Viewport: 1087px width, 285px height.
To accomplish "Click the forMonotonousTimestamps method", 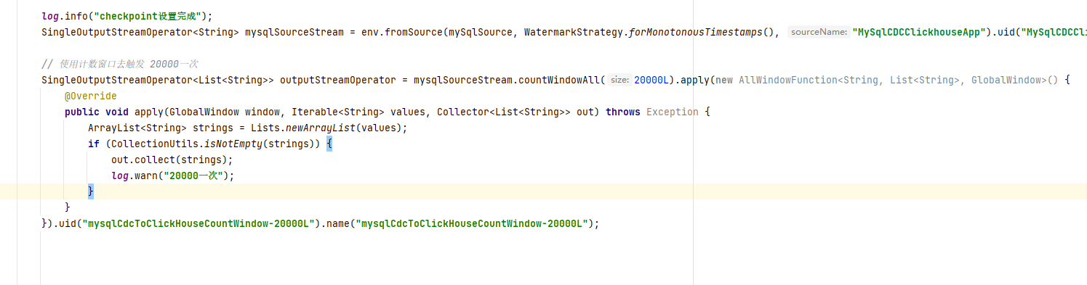I will click(699, 32).
